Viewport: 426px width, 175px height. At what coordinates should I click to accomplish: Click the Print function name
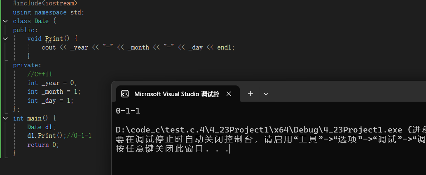(x=54, y=39)
